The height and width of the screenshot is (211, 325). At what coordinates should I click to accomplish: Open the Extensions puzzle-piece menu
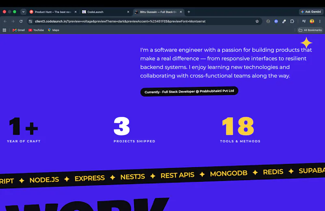pyautogui.click(x=292, y=22)
